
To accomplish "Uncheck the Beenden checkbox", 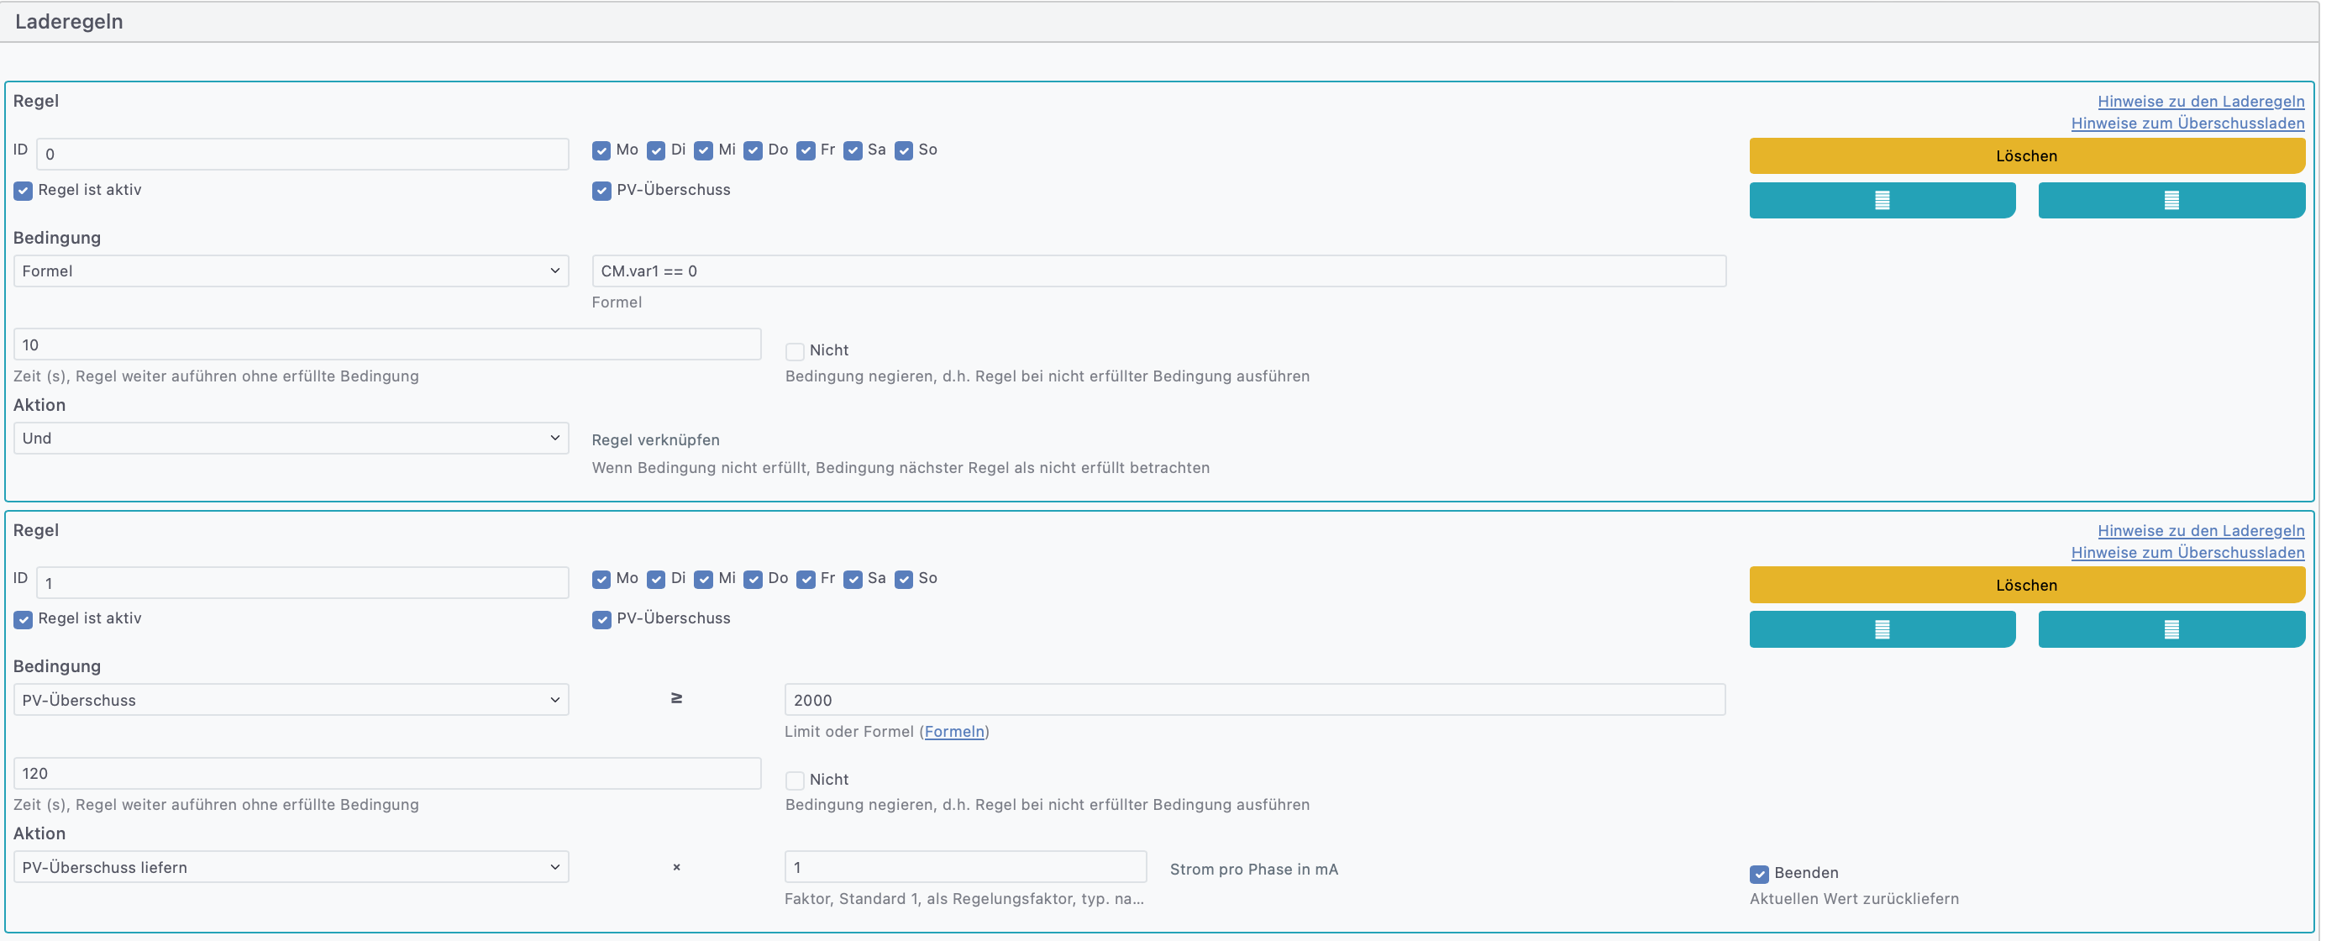I will point(1759,875).
